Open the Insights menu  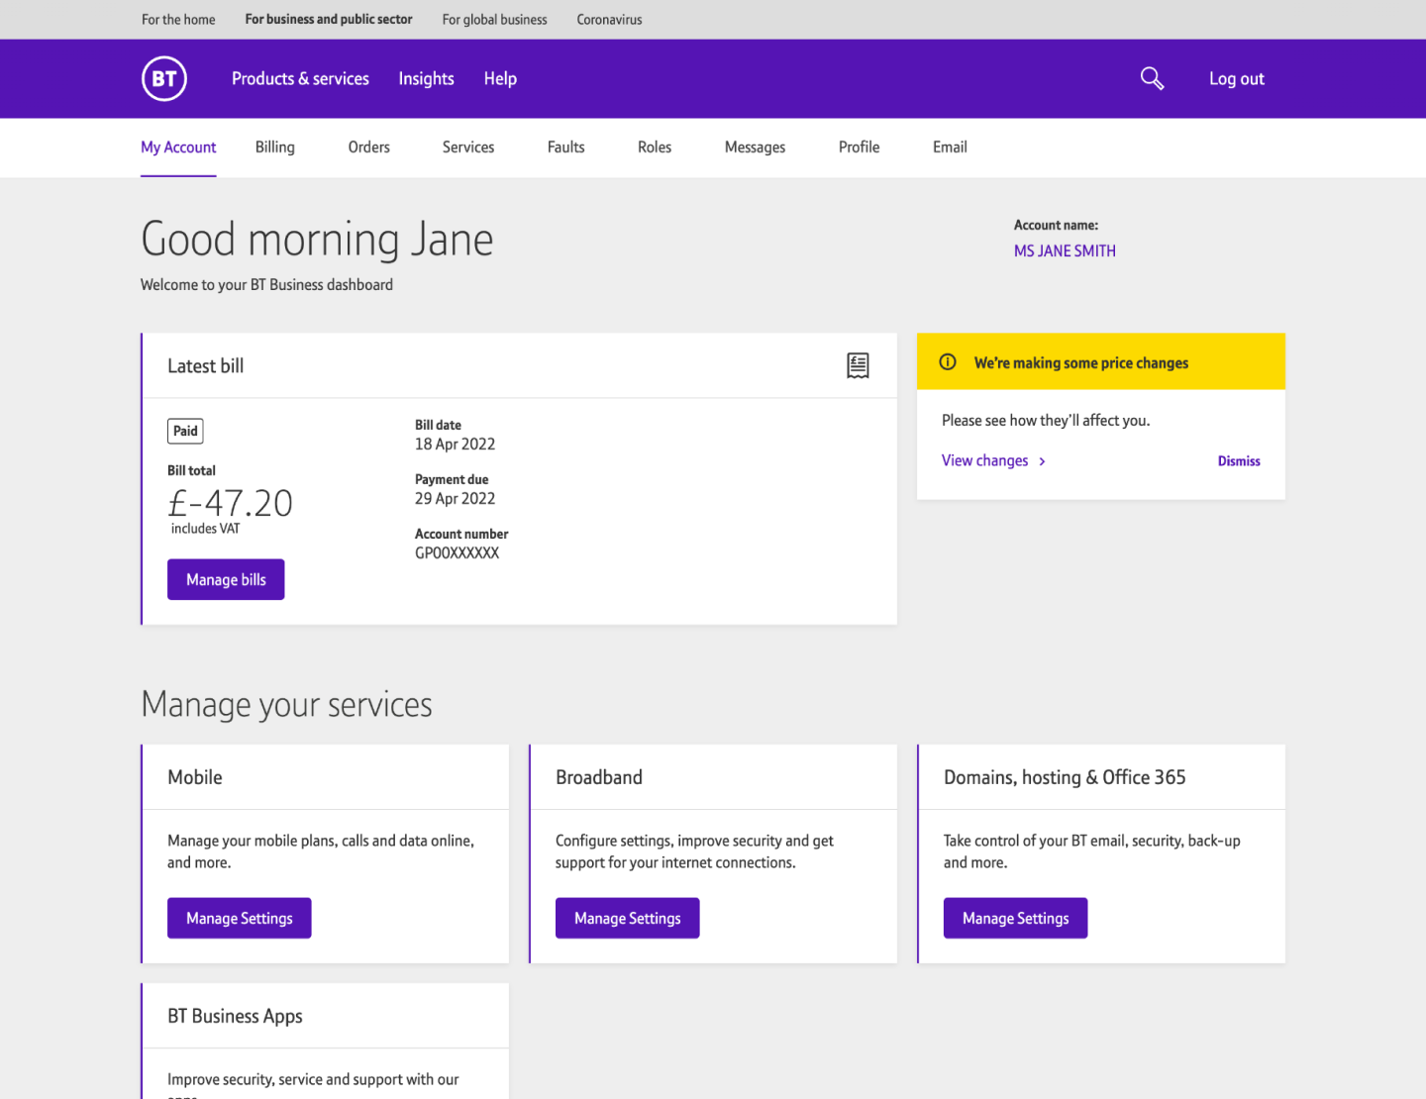click(426, 78)
